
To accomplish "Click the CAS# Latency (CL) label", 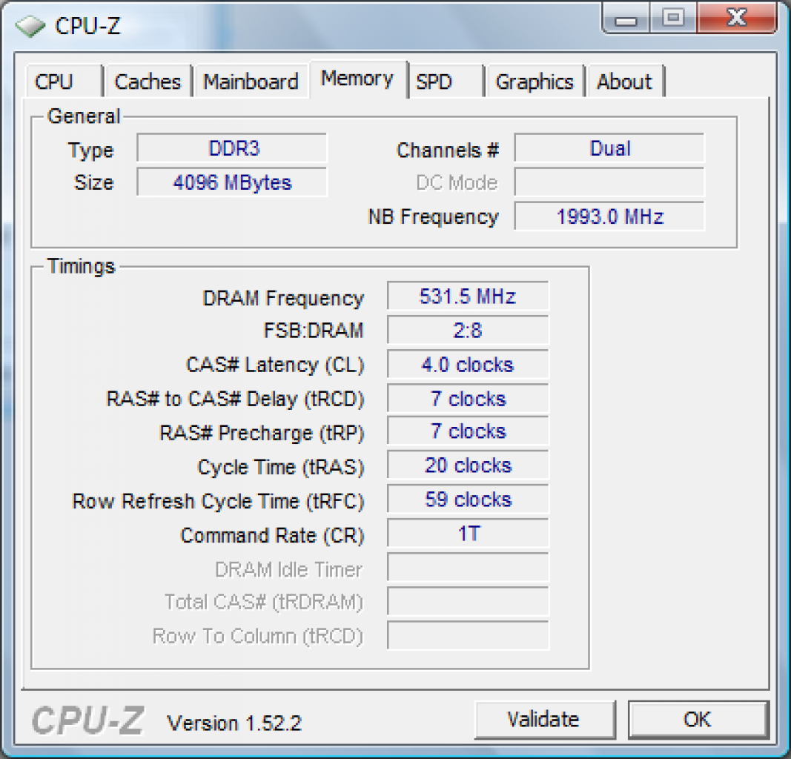I will 275,365.
